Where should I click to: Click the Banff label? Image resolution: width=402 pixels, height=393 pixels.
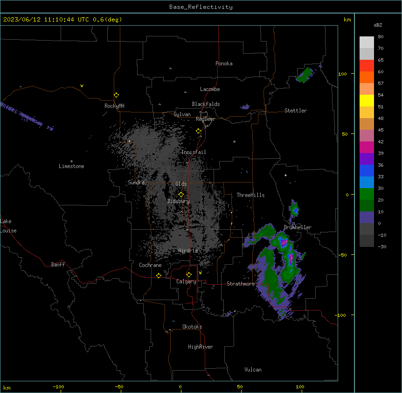58,265
